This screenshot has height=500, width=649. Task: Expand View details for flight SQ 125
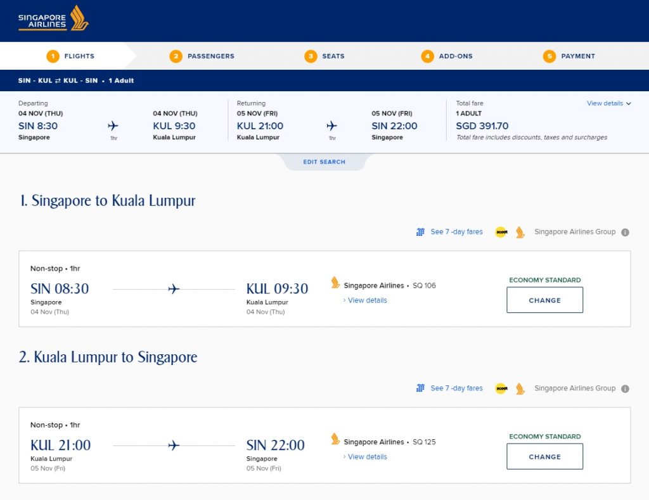coord(367,457)
